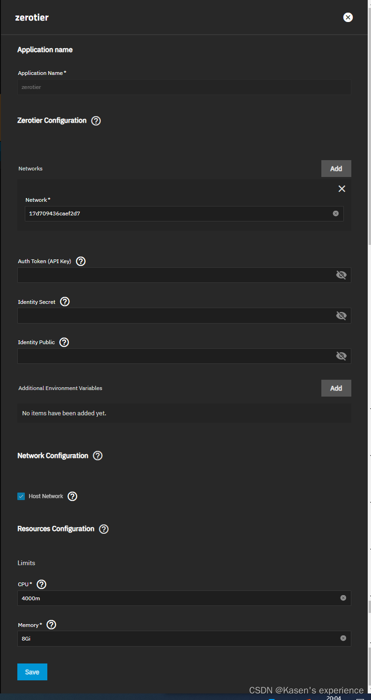Viewport: 371px width, 700px height.
Task: Open help for Network Configuration
Action: click(97, 456)
